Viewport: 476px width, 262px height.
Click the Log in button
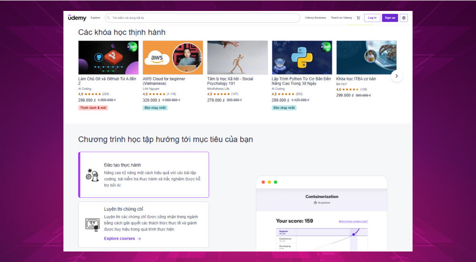click(372, 18)
